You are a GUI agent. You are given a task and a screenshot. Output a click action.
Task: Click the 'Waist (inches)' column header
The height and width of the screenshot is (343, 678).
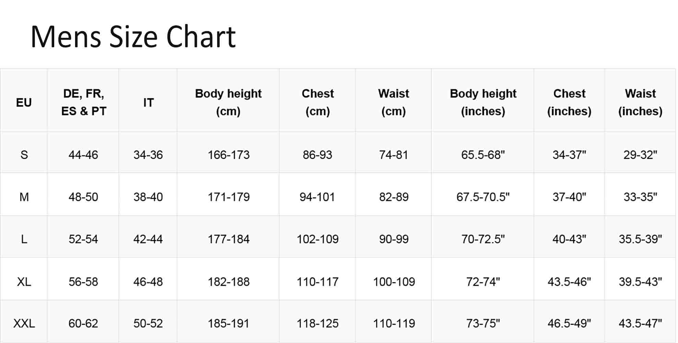point(640,102)
